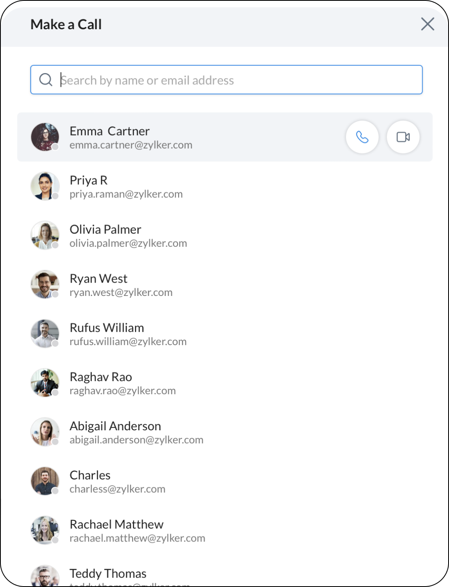Close the Make a Call dialog
The image size is (449, 587).
click(428, 24)
